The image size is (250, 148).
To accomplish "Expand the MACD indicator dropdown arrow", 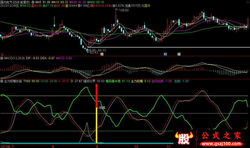I will tap(2, 58).
